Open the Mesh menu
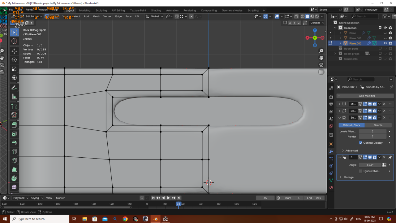The image size is (396, 223). click(x=96, y=16)
